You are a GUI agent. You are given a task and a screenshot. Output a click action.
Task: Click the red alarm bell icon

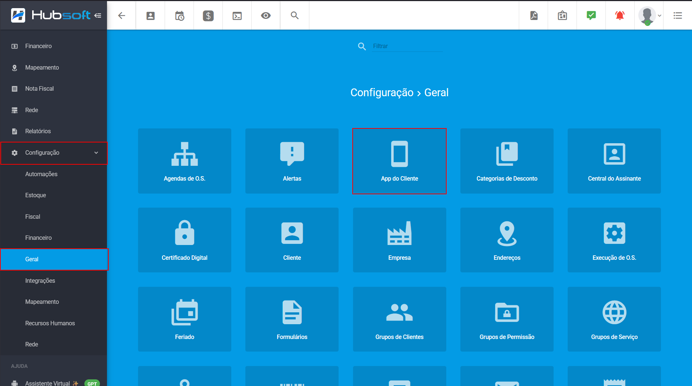[x=620, y=16]
